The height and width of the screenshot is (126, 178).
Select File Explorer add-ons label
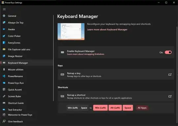click(x=19, y=50)
